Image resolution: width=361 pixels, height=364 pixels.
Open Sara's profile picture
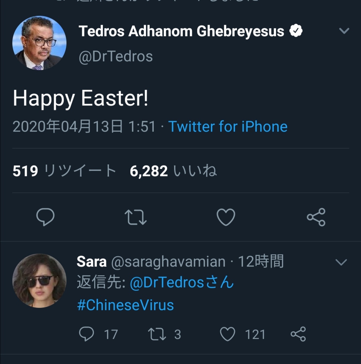click(x=39, y=281)
